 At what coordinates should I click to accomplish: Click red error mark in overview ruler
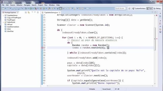(x=157, y=39)
